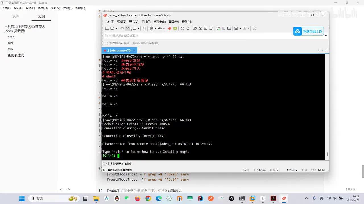Open the session tab list dropdown chevron

point(327,50)
